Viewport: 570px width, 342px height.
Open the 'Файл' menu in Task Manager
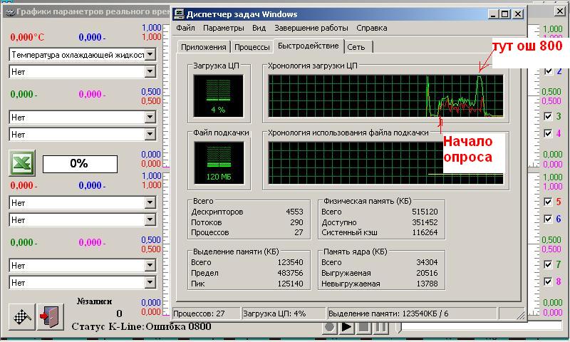(x=185, y=28)
